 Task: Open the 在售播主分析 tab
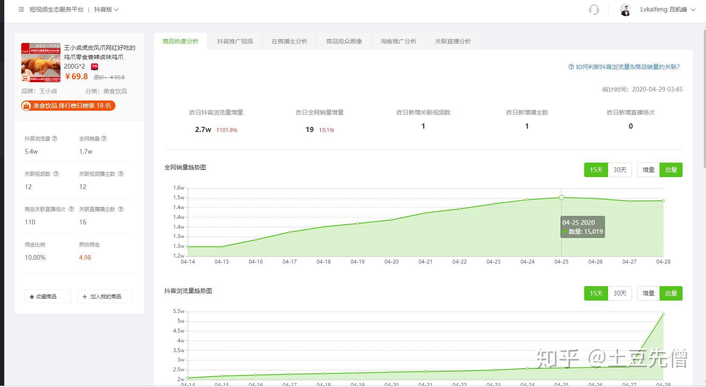(290, 41)
